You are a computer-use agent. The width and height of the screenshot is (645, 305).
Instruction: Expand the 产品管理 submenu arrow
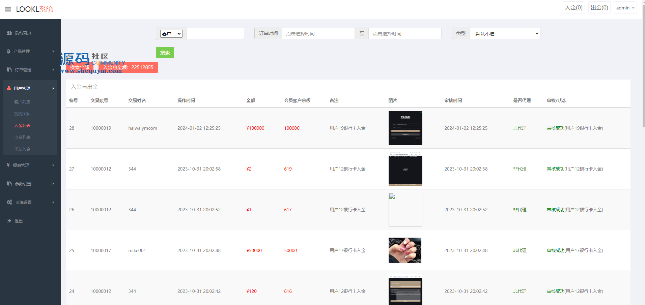53,51
